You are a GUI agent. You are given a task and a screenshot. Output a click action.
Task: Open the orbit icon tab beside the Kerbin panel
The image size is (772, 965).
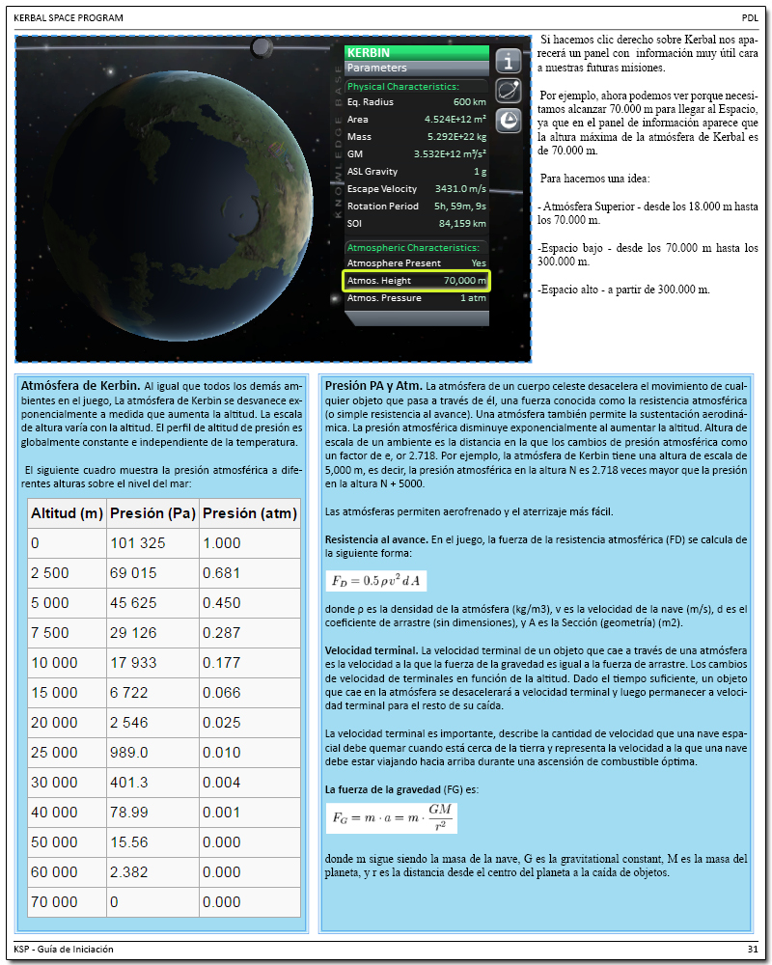(x=509, y=91)
